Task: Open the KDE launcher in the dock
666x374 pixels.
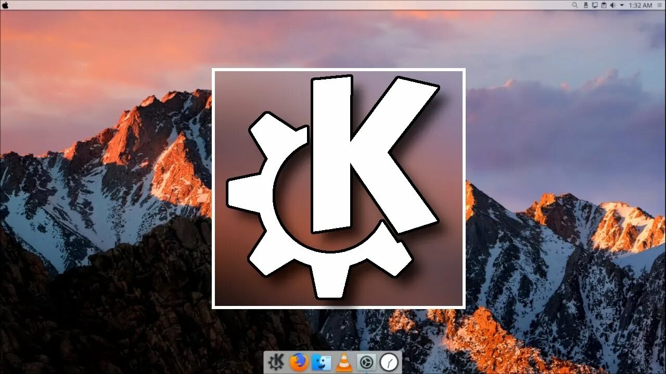Action: pos(275,362)
